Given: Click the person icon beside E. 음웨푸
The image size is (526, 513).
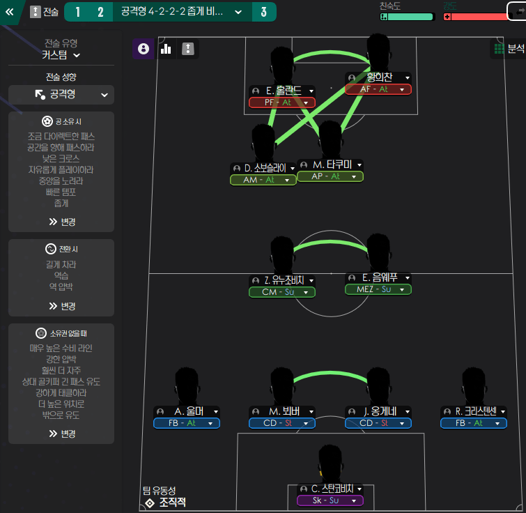Looking at the screenshot, I should coord(352,277).
